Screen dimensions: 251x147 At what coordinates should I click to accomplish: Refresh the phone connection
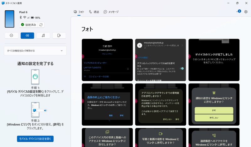click(x=41, y=25)
